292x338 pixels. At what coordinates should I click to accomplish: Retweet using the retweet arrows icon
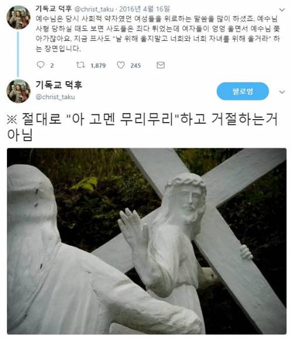(81, 65)
